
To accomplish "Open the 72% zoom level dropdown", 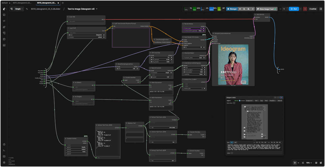I will tap(309, 163).
